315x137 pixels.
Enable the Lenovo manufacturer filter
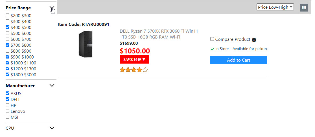pos(8,111)
